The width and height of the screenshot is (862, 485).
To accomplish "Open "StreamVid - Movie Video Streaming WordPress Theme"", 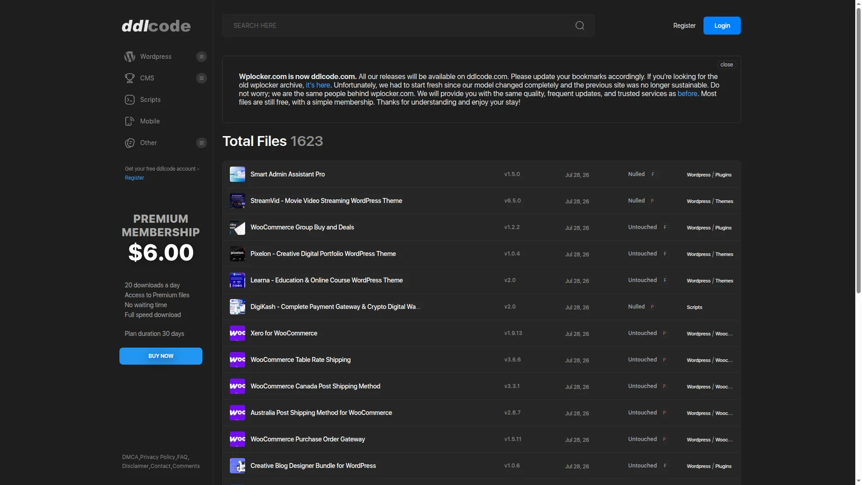I will (326, 201).
